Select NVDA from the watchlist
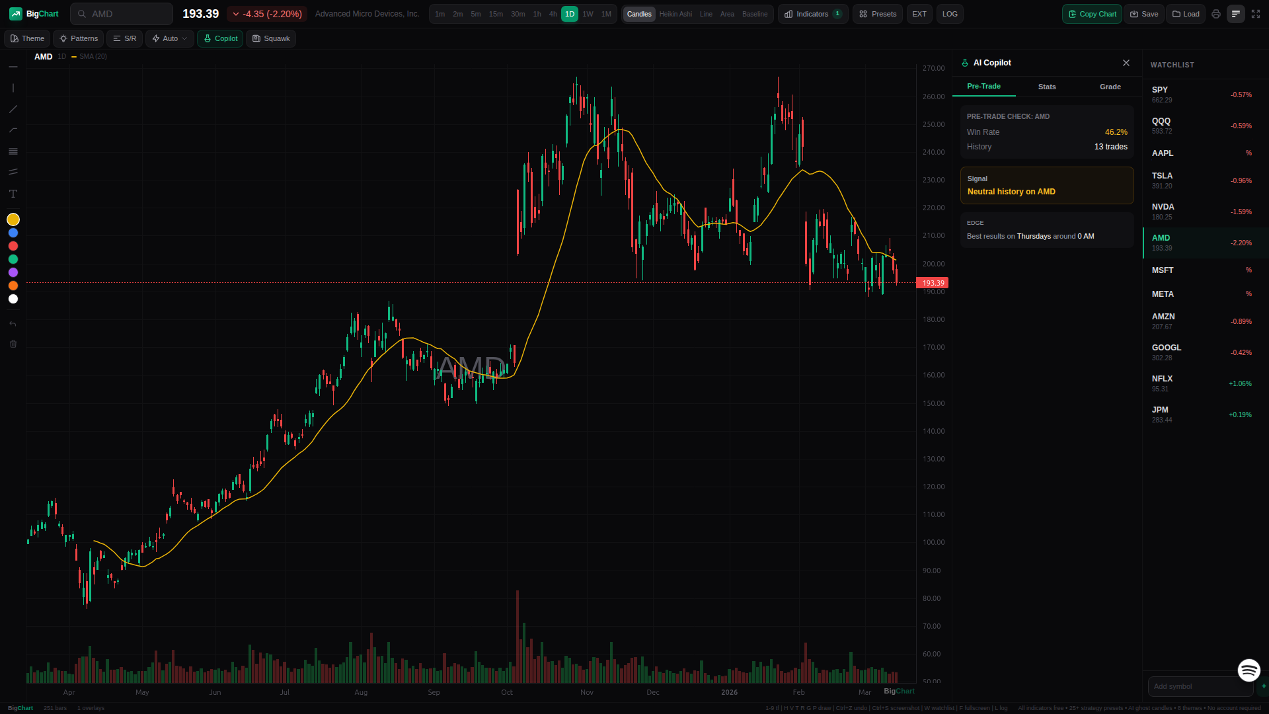This screenshot has width=1269, height=714. click(x=1203, y=210)
